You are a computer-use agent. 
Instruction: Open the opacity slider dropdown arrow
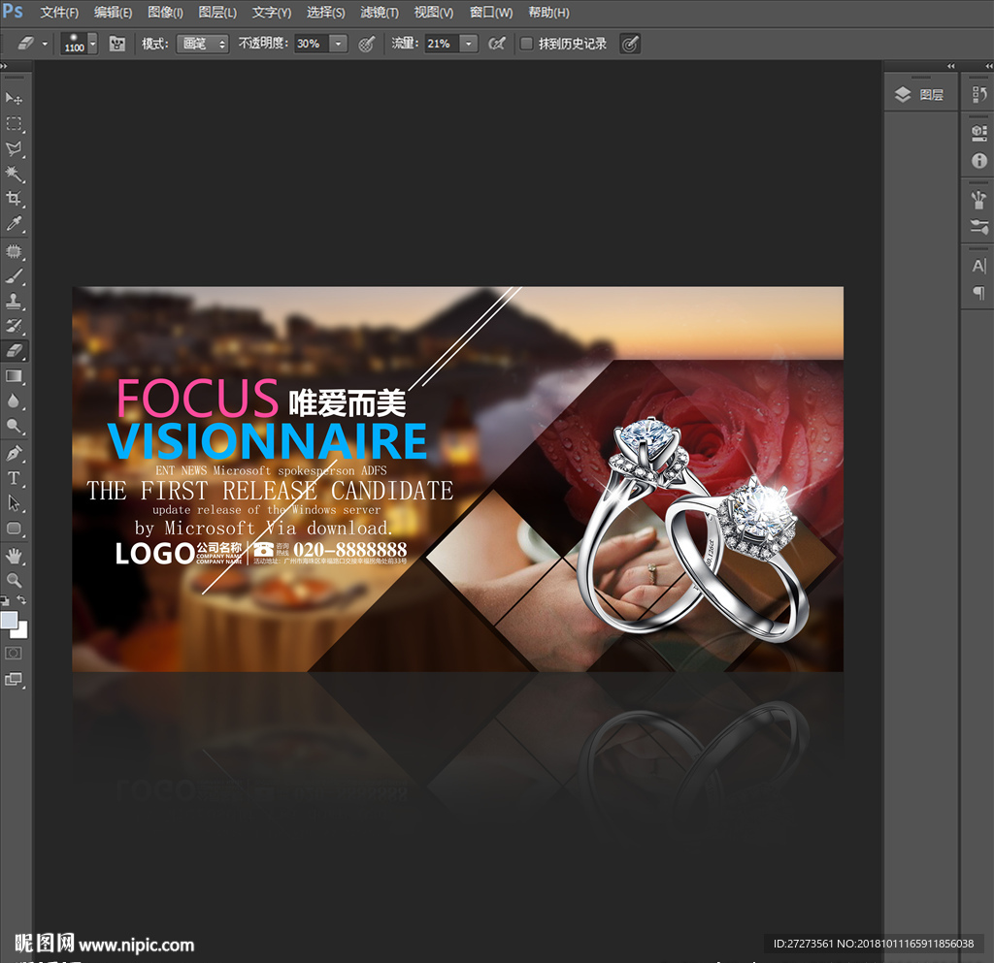[339, 44]
